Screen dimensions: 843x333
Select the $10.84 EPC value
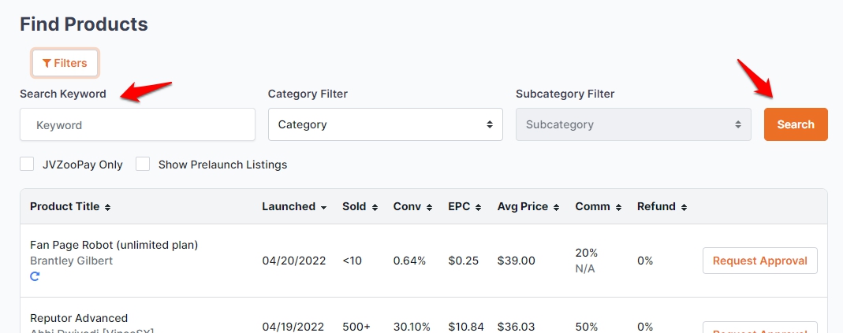tap(466, 327)
